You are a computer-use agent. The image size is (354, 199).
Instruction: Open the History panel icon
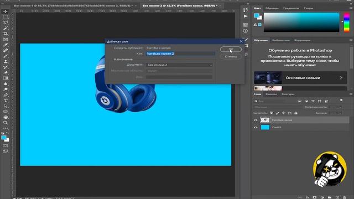[246, 10]
